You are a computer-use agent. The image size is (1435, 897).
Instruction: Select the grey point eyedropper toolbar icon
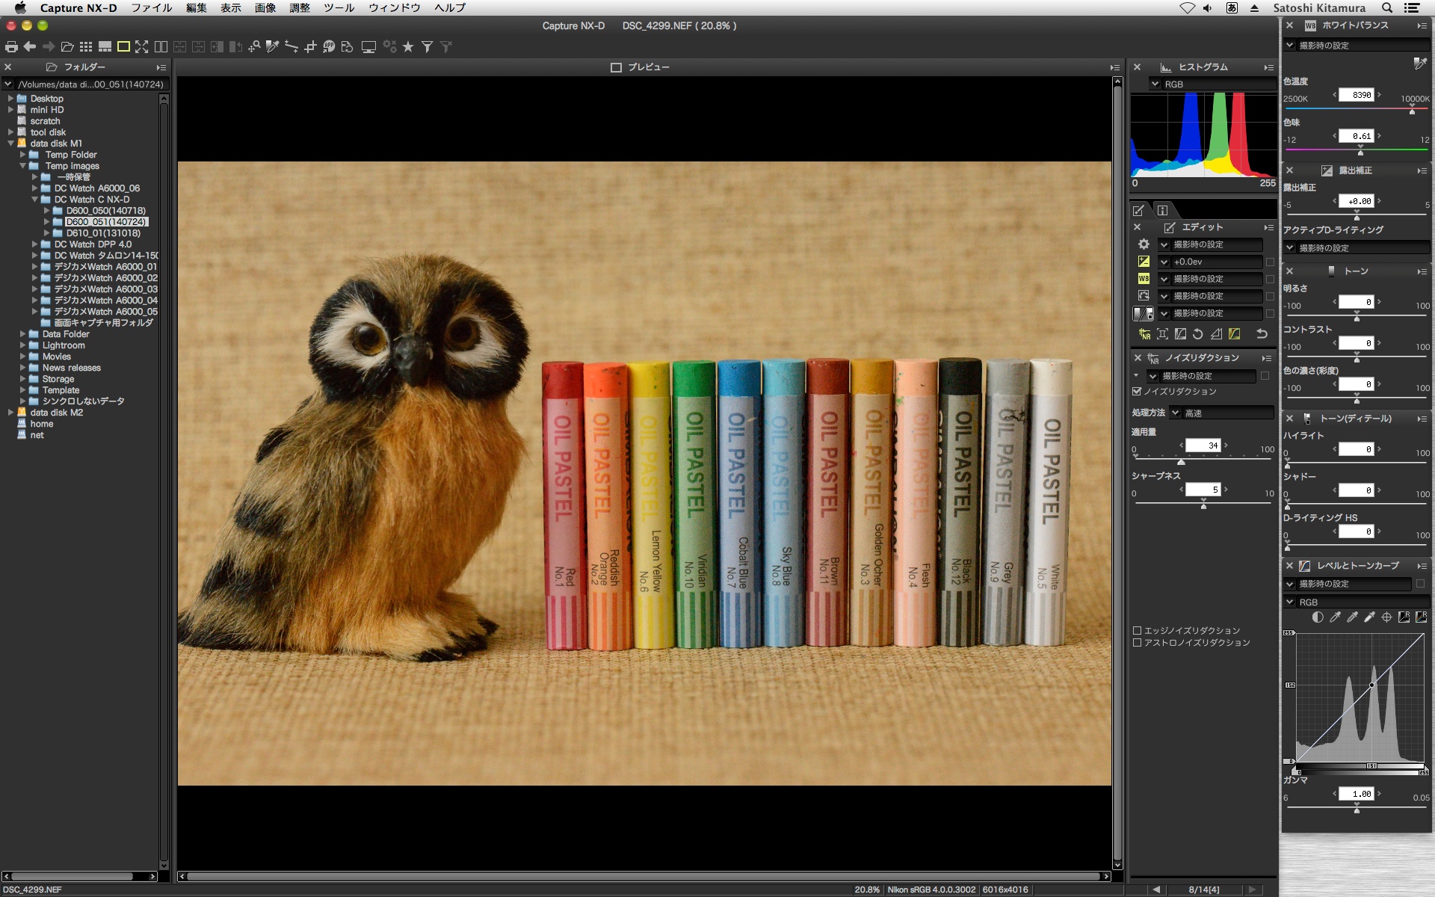point(273,46)
